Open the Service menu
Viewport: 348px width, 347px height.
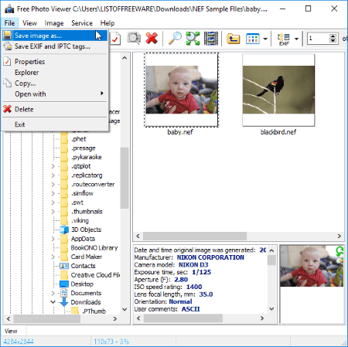(x=82, y=23)
